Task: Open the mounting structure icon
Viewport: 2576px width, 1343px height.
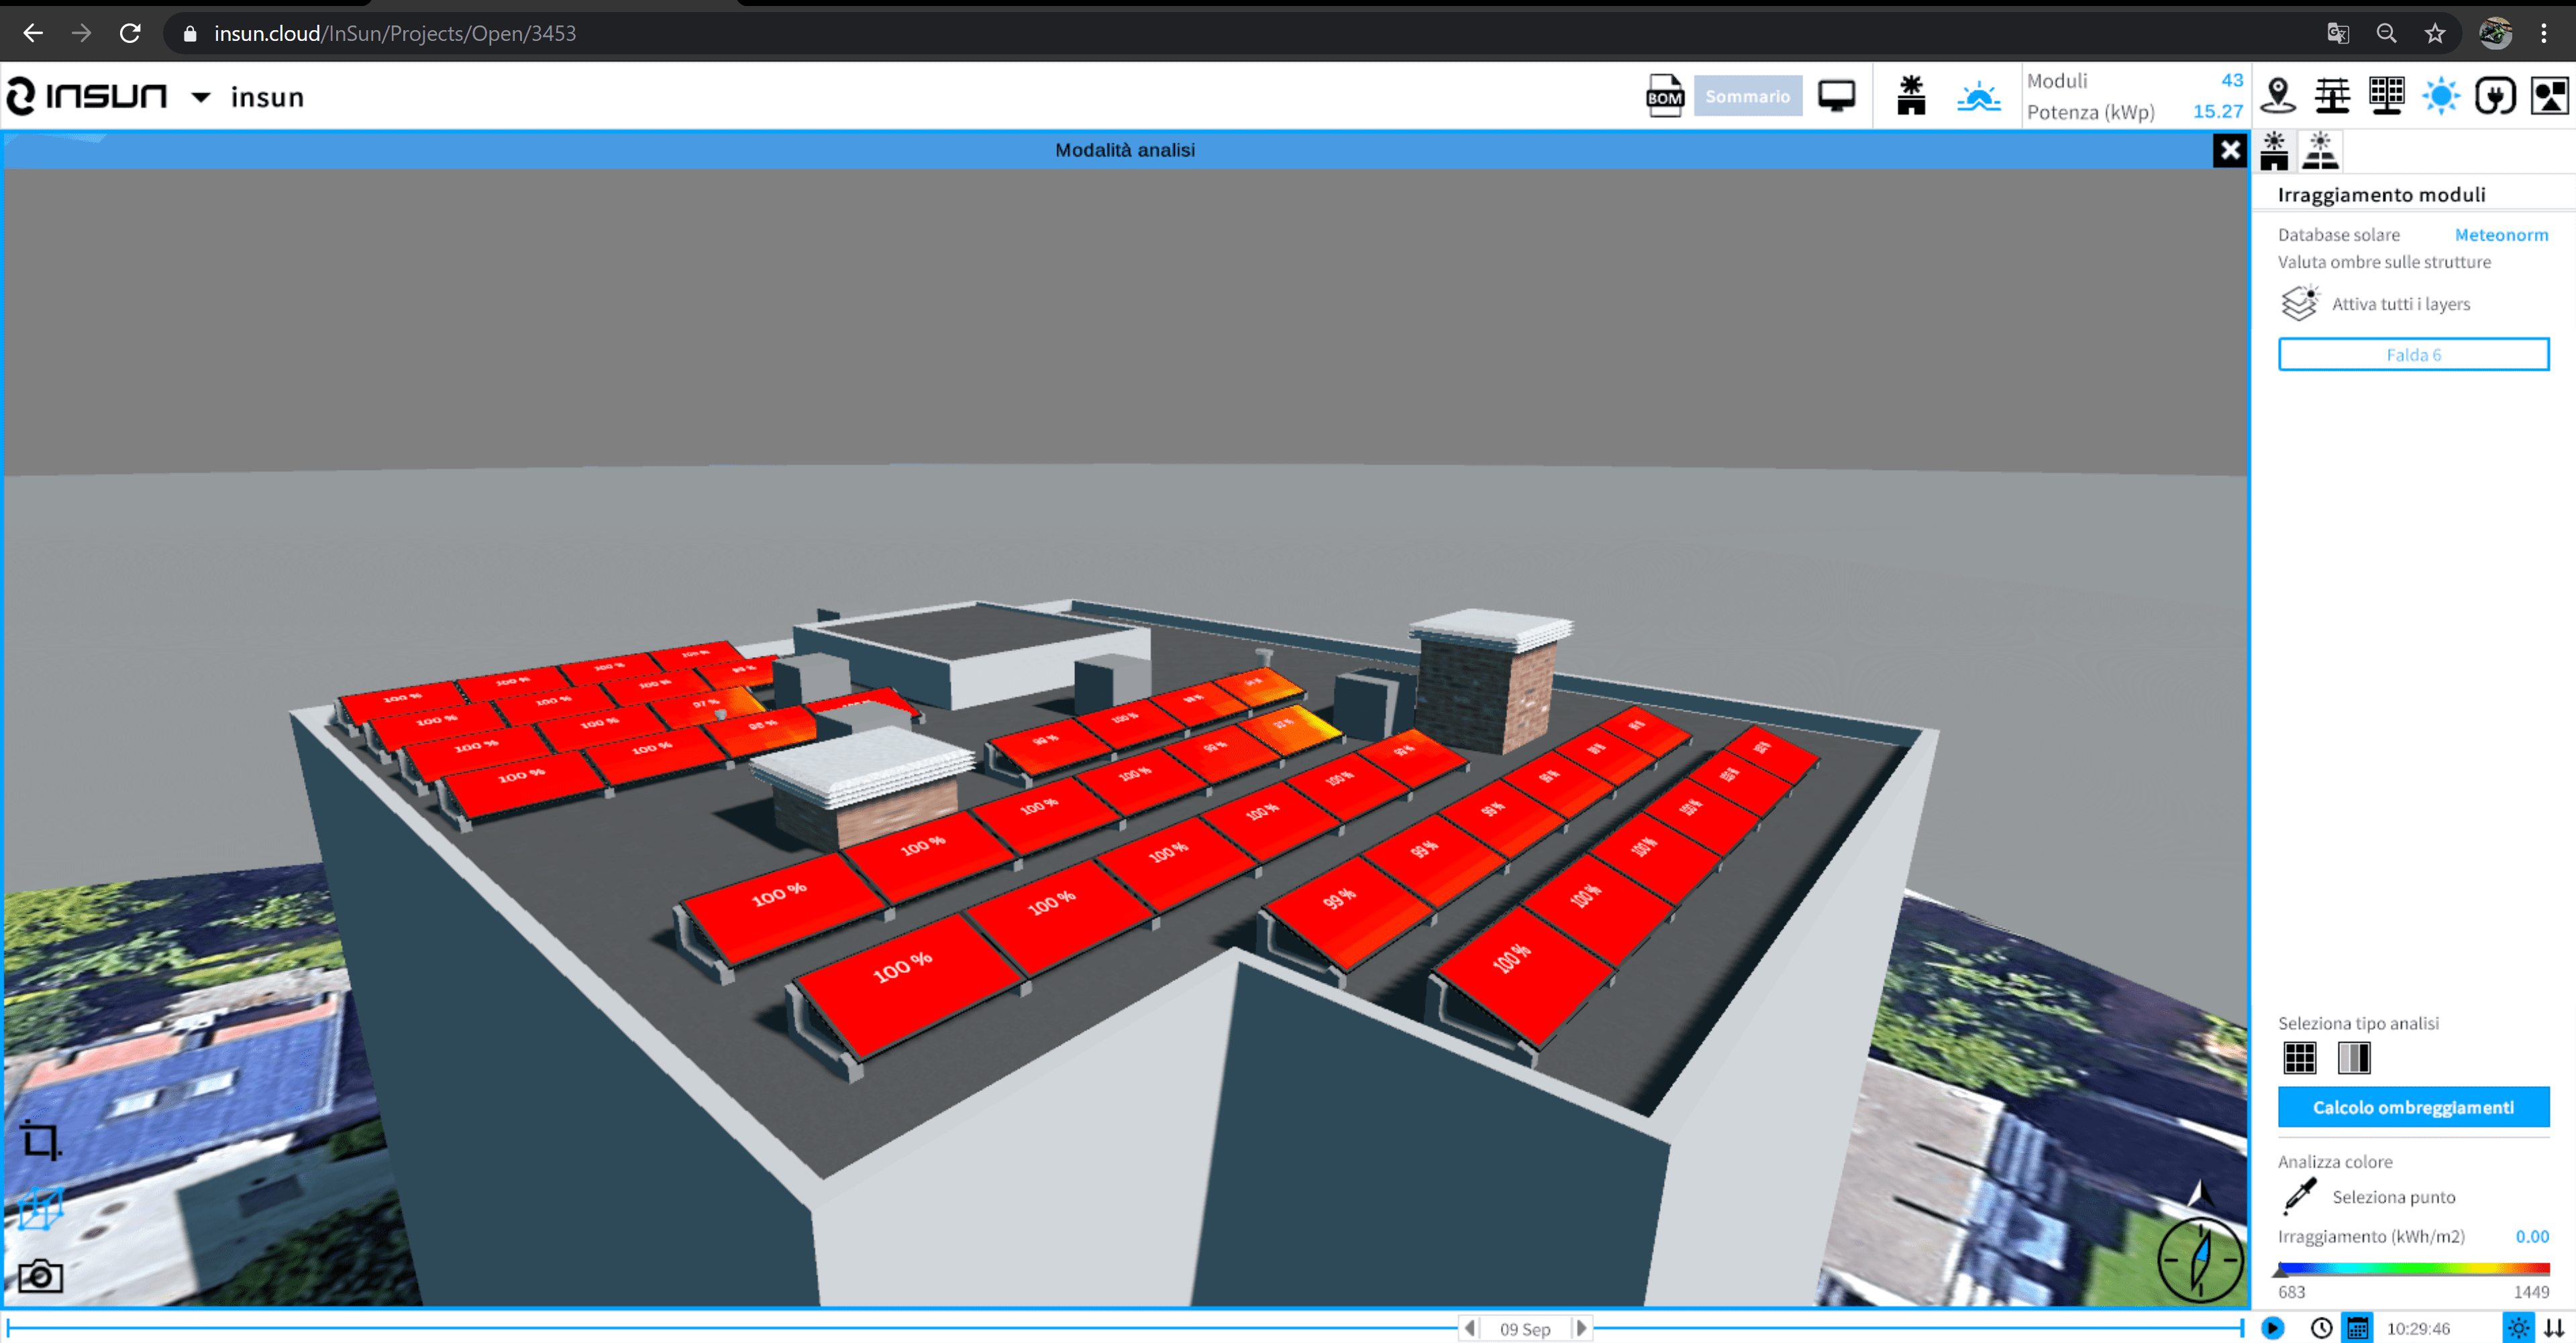Action: point(2332,96)
